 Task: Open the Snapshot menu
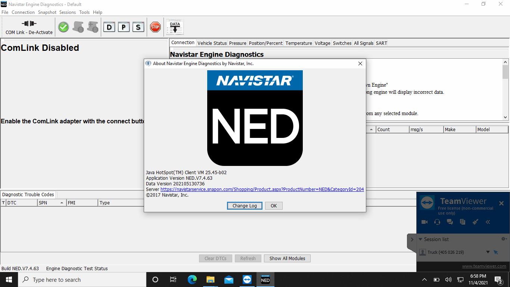[x=47, y=12]
